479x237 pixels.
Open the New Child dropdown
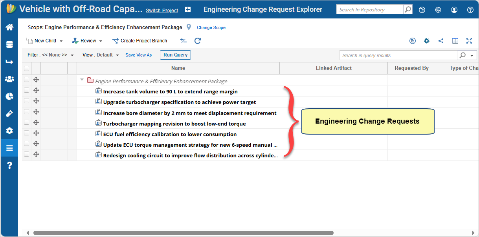pyautogui.click(x=45, y=41)
